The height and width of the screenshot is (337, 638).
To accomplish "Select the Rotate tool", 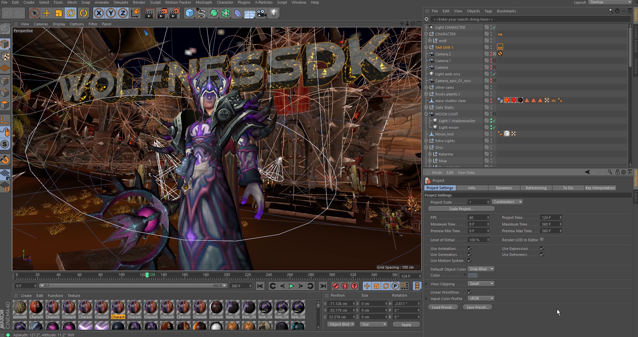I will 71,13.
